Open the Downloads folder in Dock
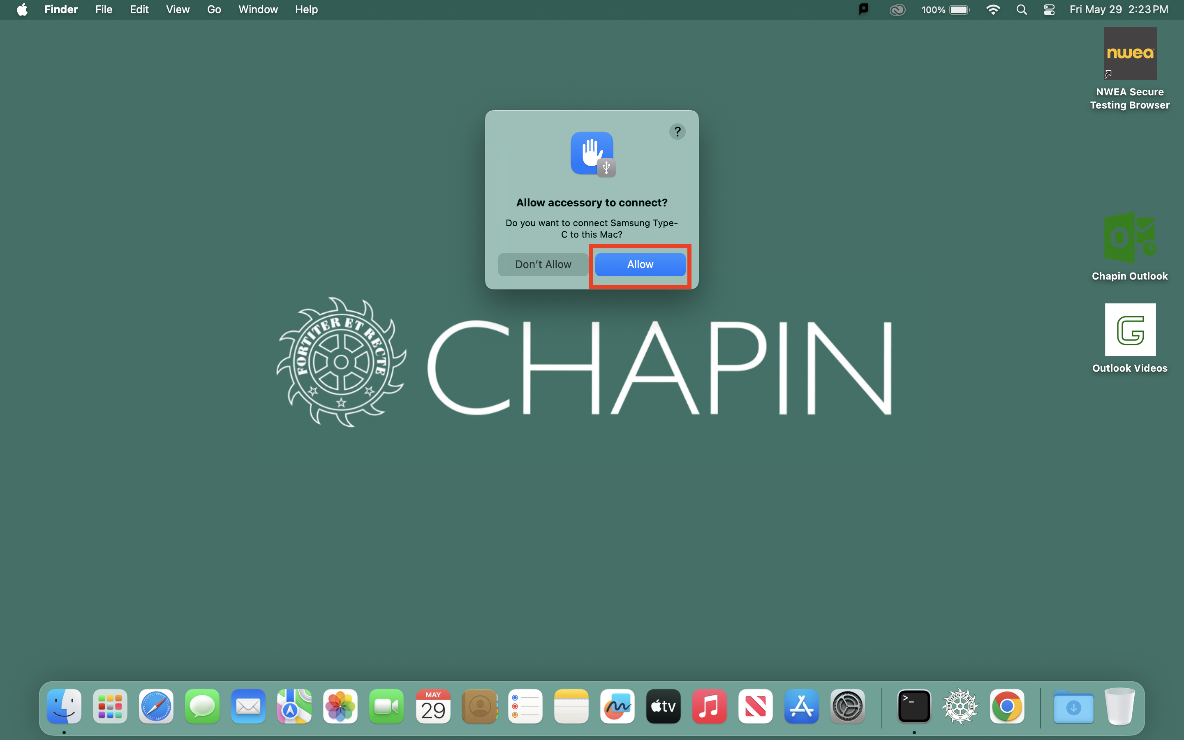 [x=1073, y=706]
